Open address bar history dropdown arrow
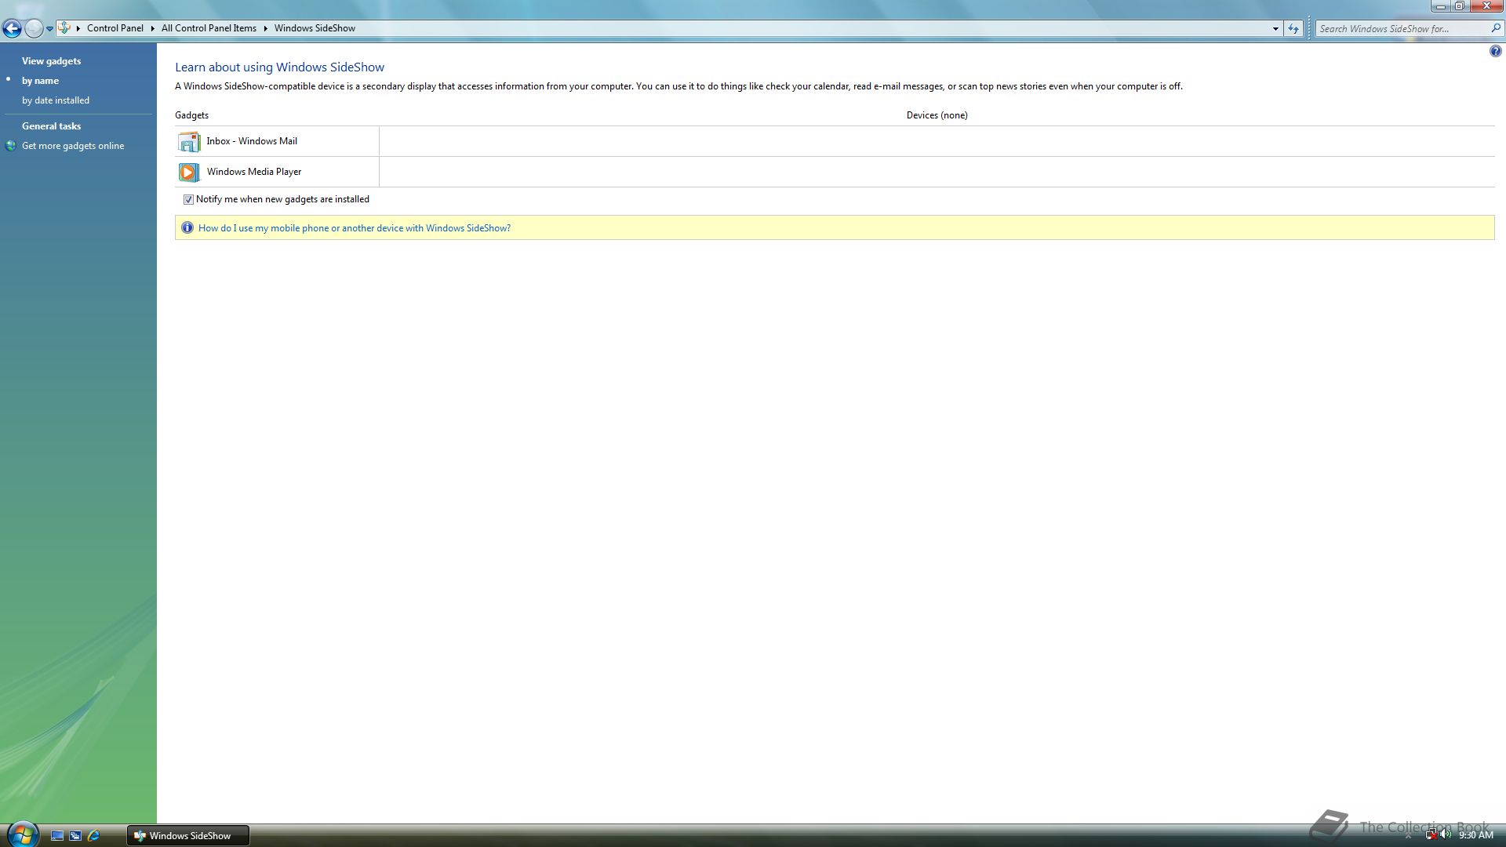The image size is (1506, 847). pos(1275,29)
